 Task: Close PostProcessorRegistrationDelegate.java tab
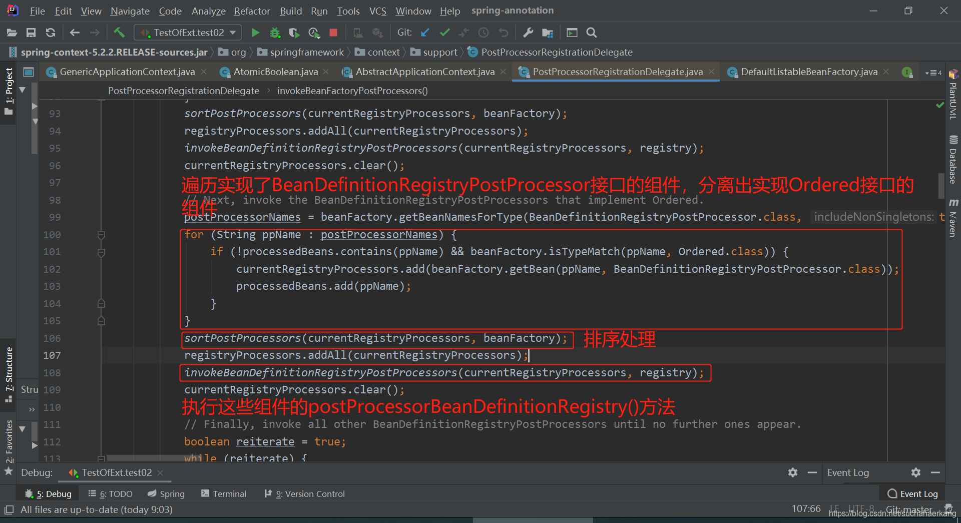click(711, 72)
